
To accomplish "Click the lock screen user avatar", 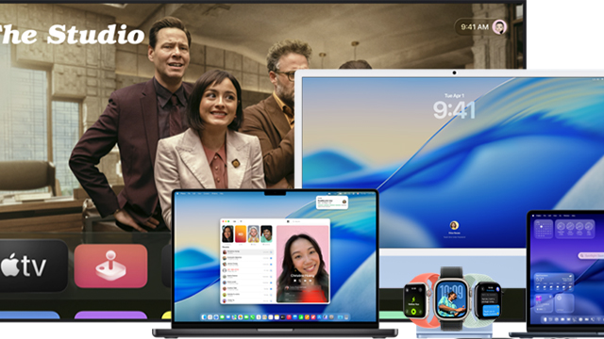I will 454,225.
